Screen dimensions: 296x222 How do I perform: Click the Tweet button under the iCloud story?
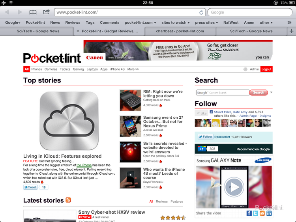pyautogui.click(x=30, y=187)
